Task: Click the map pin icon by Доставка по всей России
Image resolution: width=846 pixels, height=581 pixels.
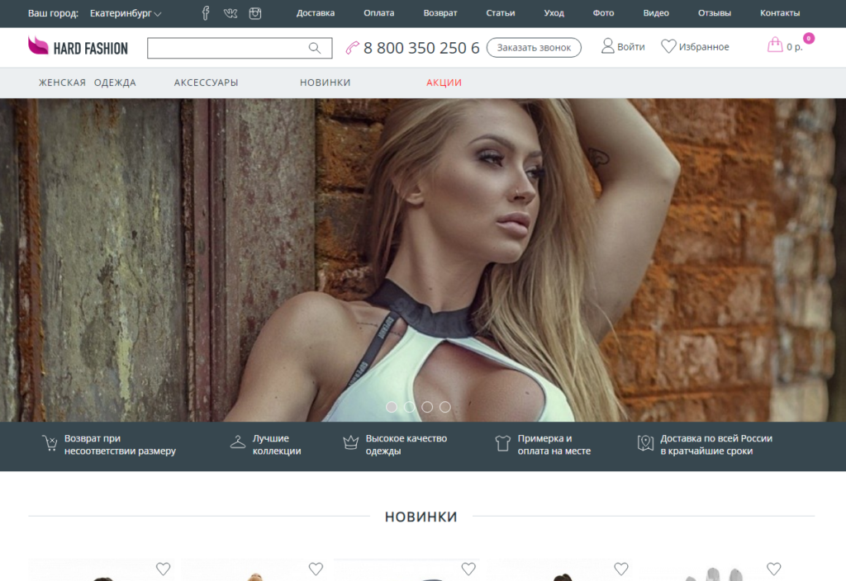Action: (645, 443)
